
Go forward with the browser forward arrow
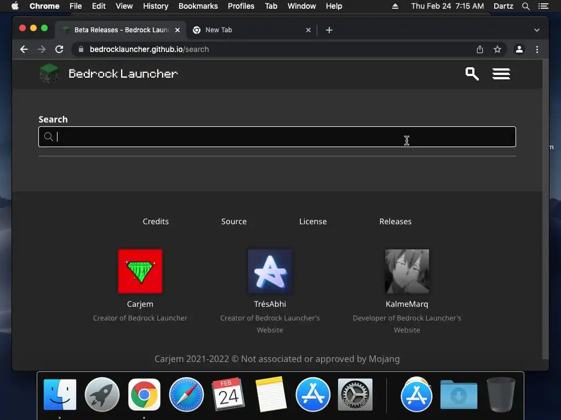point(42,49)
